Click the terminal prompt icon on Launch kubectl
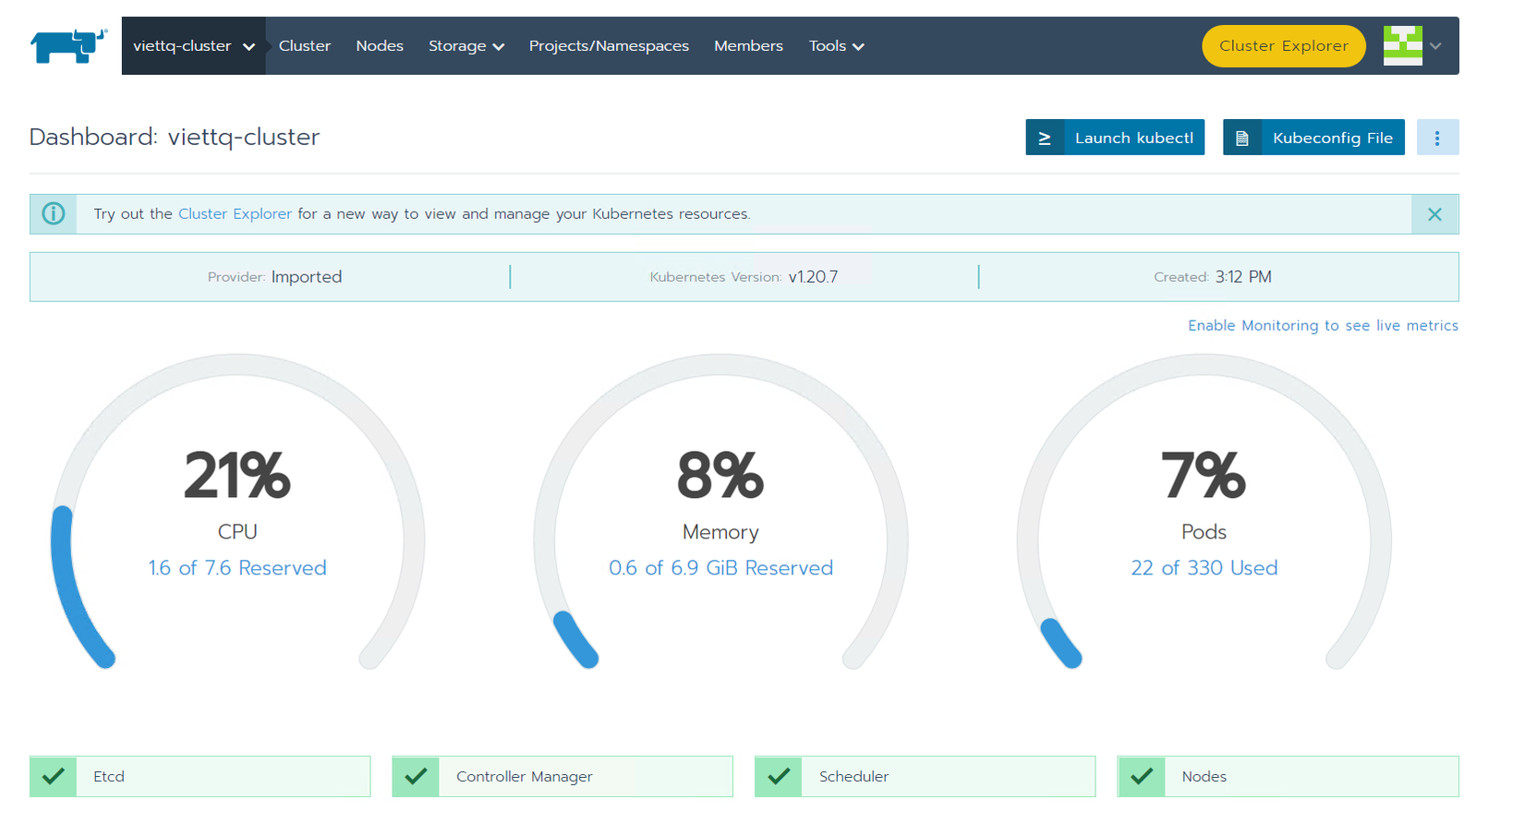 tap(1045, 138)
